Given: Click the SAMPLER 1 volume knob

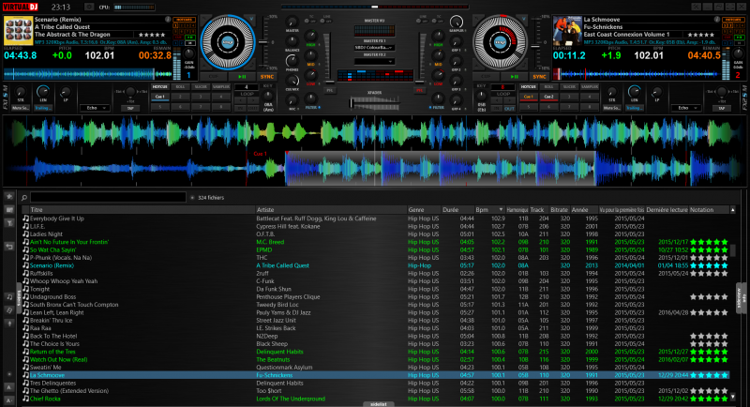Looking at the screenshot, I should coord(457,22).
